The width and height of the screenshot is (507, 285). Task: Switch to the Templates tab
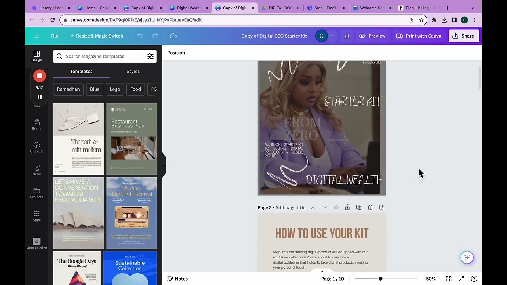coord(81,72)
